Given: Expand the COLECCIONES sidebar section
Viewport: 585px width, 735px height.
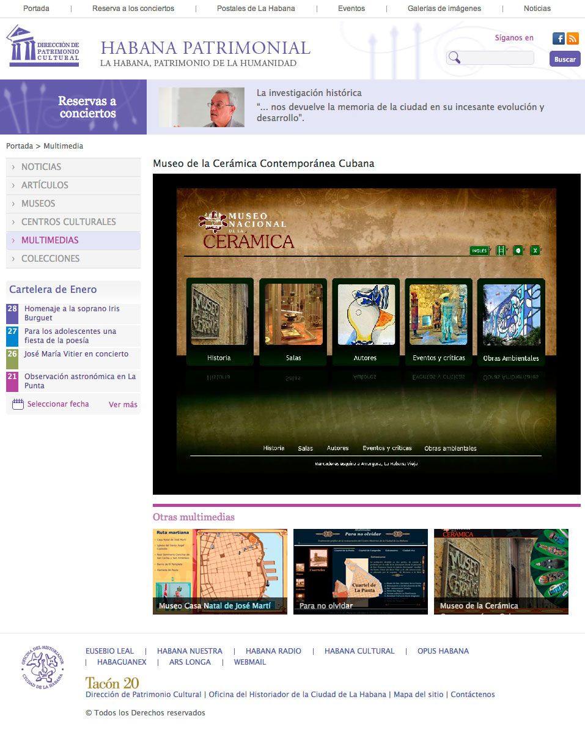Looking at the screenshot, I should pos(73,259).
